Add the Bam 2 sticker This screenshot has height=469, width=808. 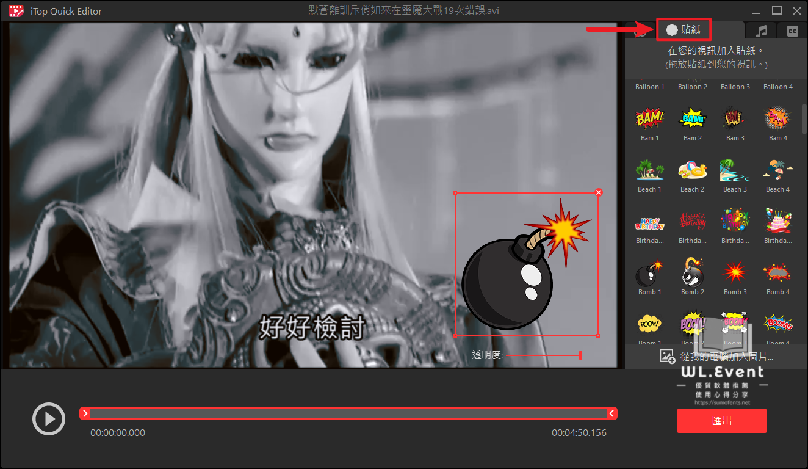(x=692, y=118)
